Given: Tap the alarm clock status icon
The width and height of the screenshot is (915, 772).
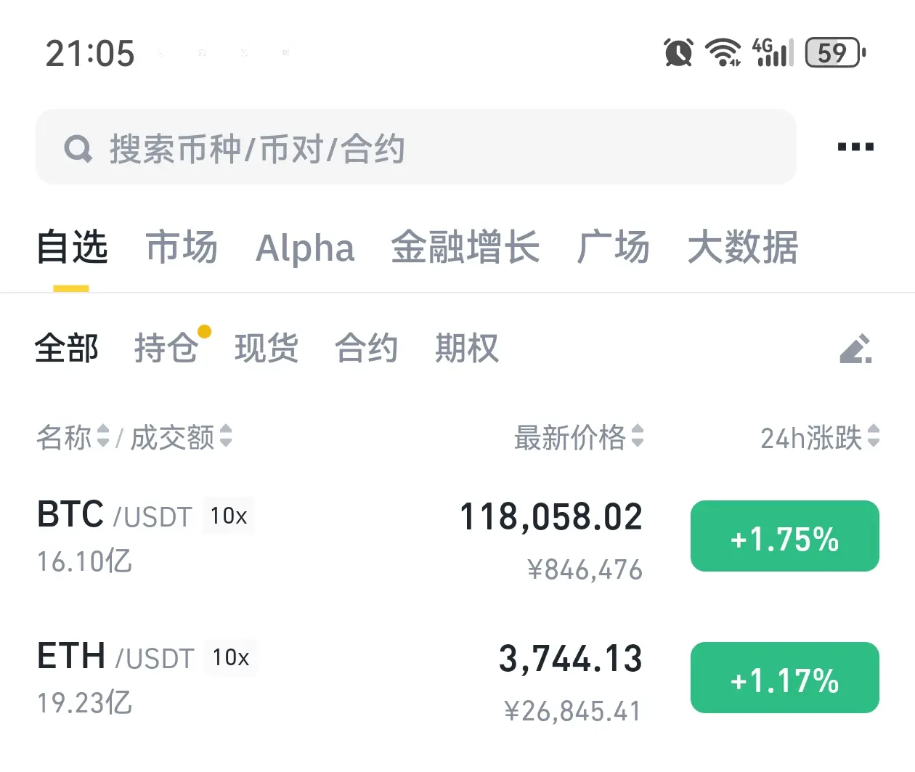Looking at the screenshot, I should [x=678, y=52].
